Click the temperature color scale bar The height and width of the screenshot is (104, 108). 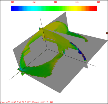coord(54,8)
